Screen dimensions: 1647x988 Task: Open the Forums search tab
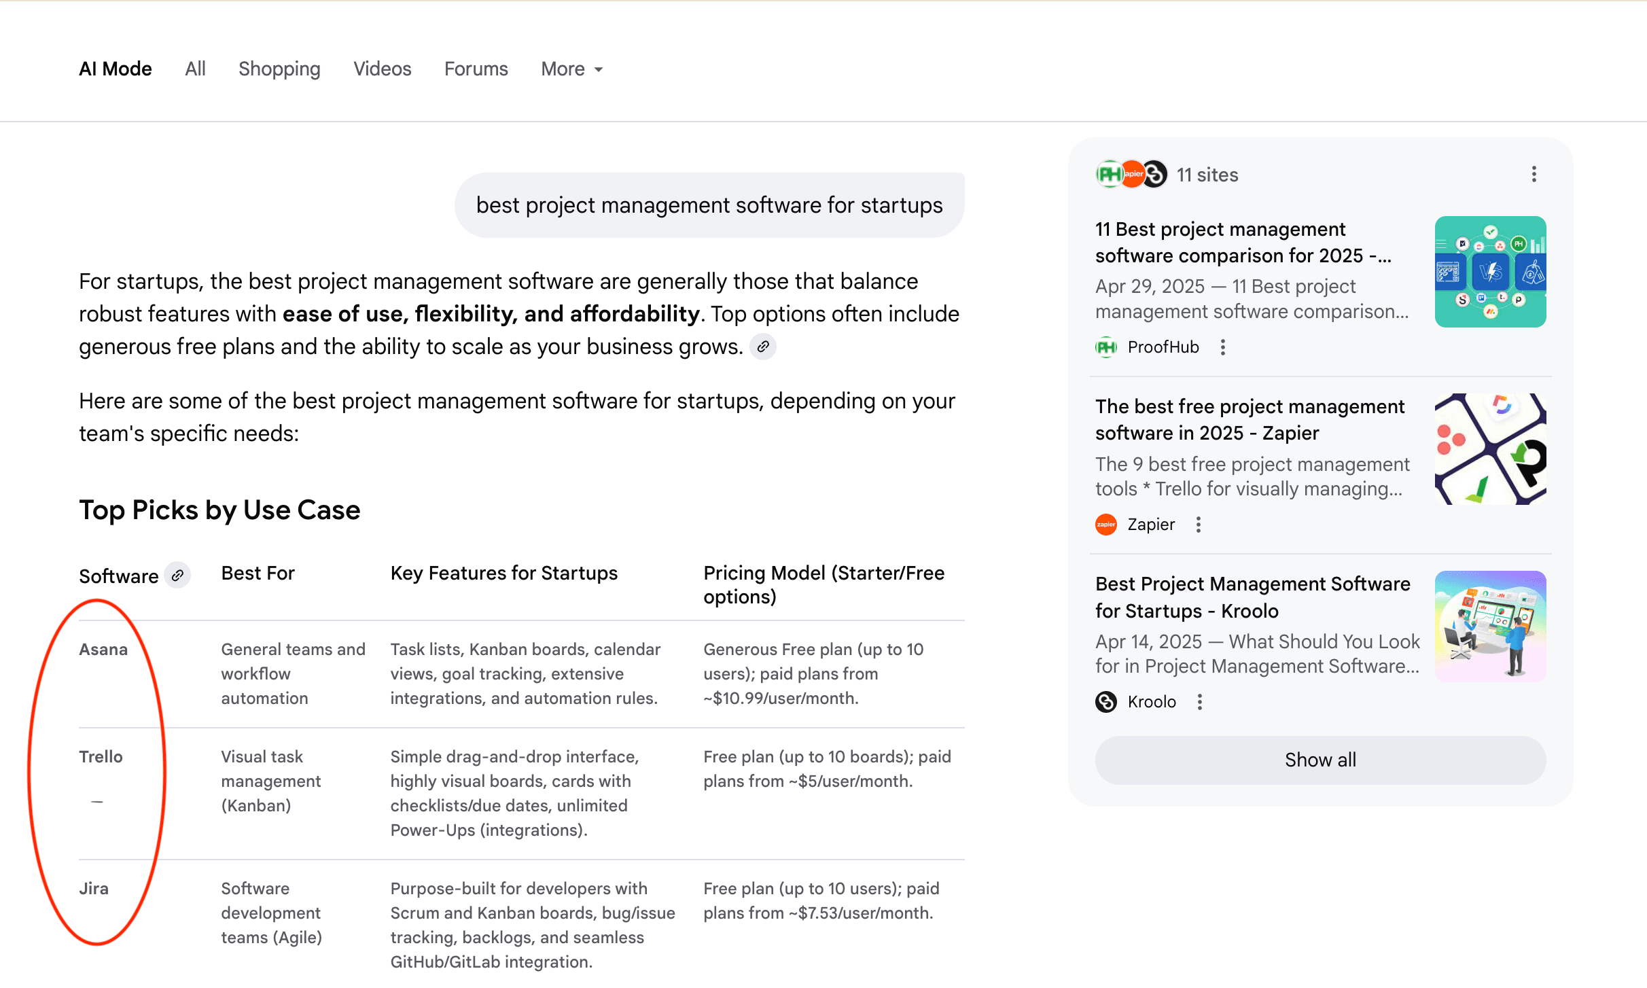[x=476, y=69]
